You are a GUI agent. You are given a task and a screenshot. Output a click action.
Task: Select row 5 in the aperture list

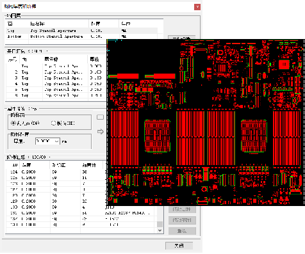pyautogui.click(x=56, y=90)
